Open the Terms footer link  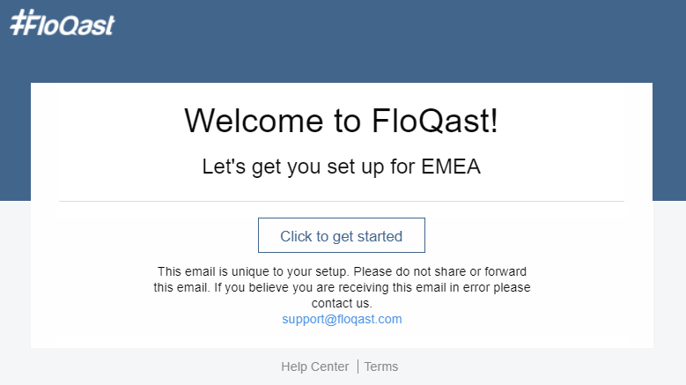[381, 366]
